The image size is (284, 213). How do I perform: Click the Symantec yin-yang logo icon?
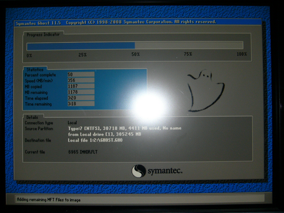pos(138,171)
